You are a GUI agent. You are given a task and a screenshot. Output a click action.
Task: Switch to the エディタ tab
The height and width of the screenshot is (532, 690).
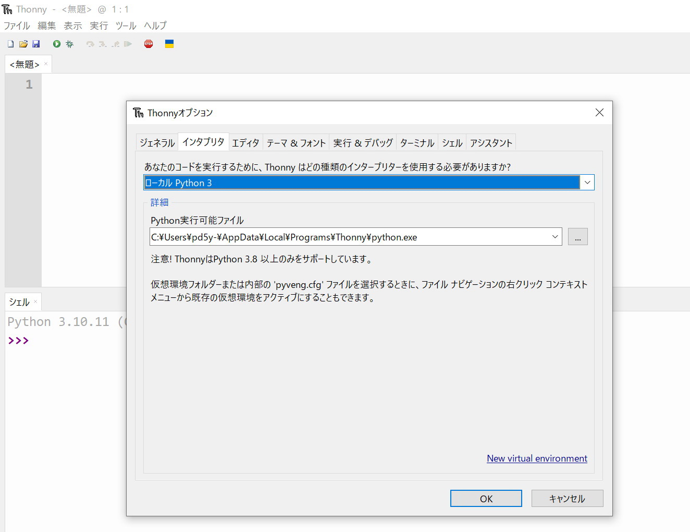coord(245,143)
